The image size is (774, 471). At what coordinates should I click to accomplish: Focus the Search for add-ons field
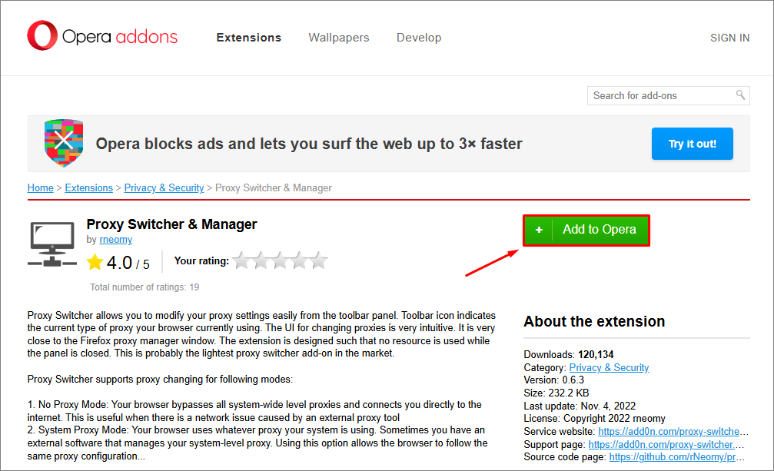tap(669, 96)
